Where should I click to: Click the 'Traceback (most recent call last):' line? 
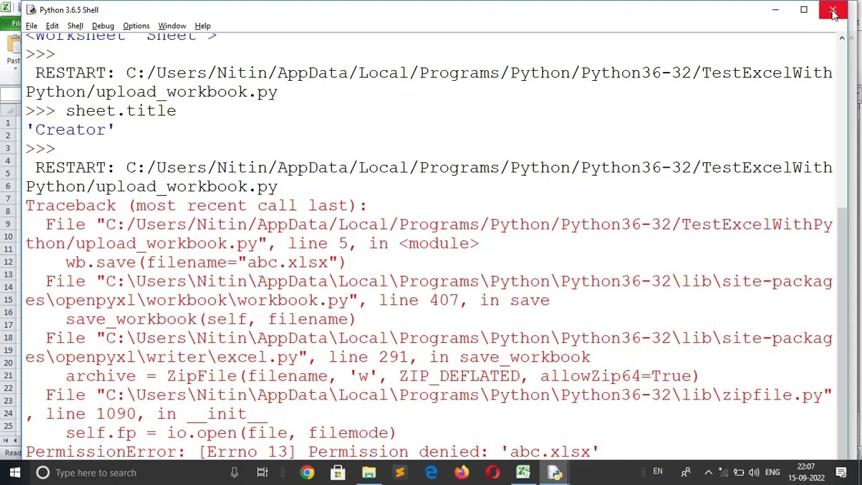(x=196, y=205)
